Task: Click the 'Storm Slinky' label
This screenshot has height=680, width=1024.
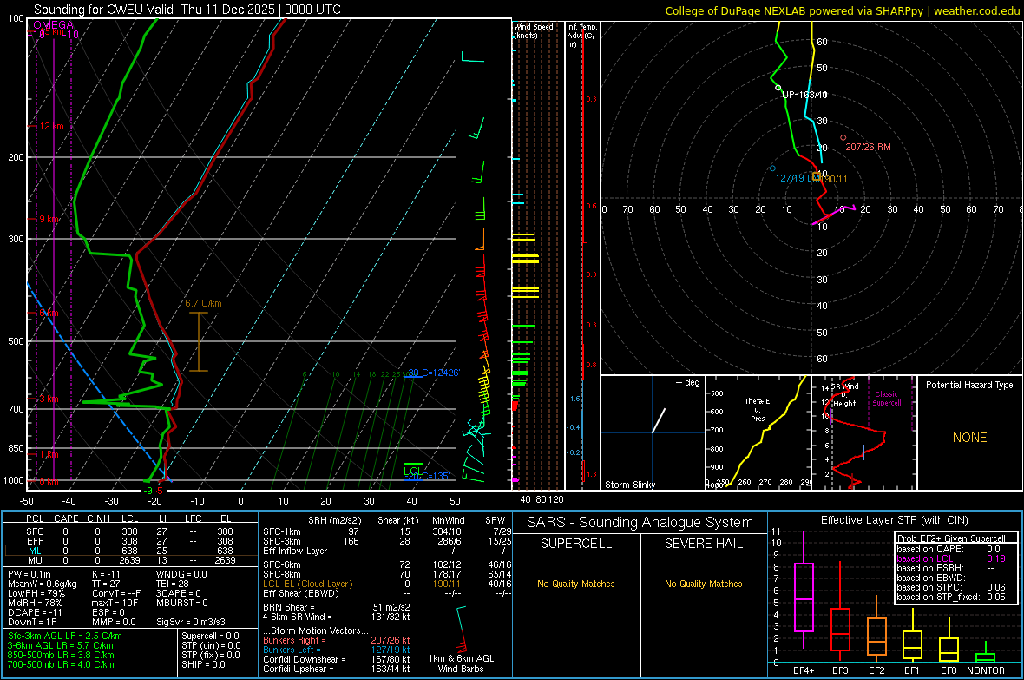Action: (629, 485)
